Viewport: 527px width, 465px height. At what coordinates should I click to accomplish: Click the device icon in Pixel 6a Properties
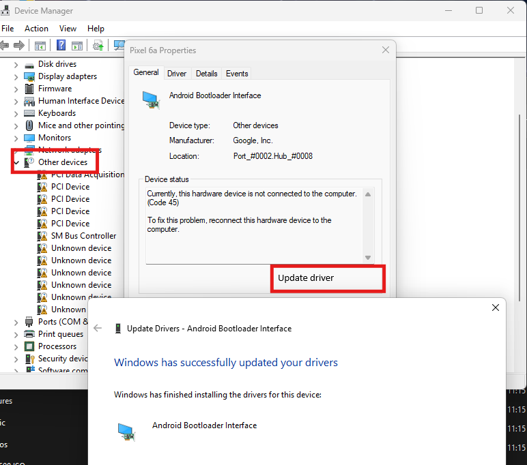[151, 100]
